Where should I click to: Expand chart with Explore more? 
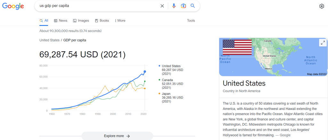(117, 136)
